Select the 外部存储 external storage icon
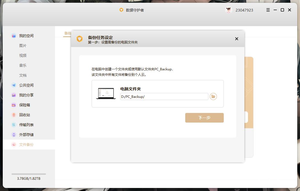This screenshot has width=300, height=191. point(13,135)
